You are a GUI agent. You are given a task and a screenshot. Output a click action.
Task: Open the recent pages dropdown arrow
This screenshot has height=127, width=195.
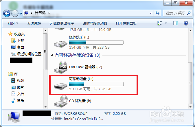click(21, 13)
